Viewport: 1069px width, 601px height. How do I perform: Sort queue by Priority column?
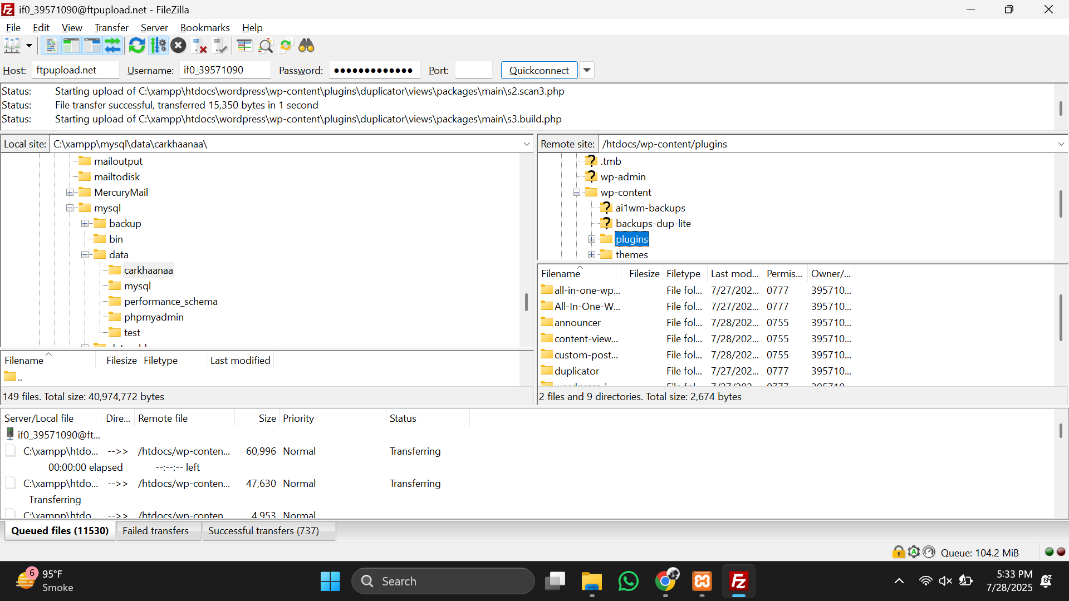pos(332,418)
